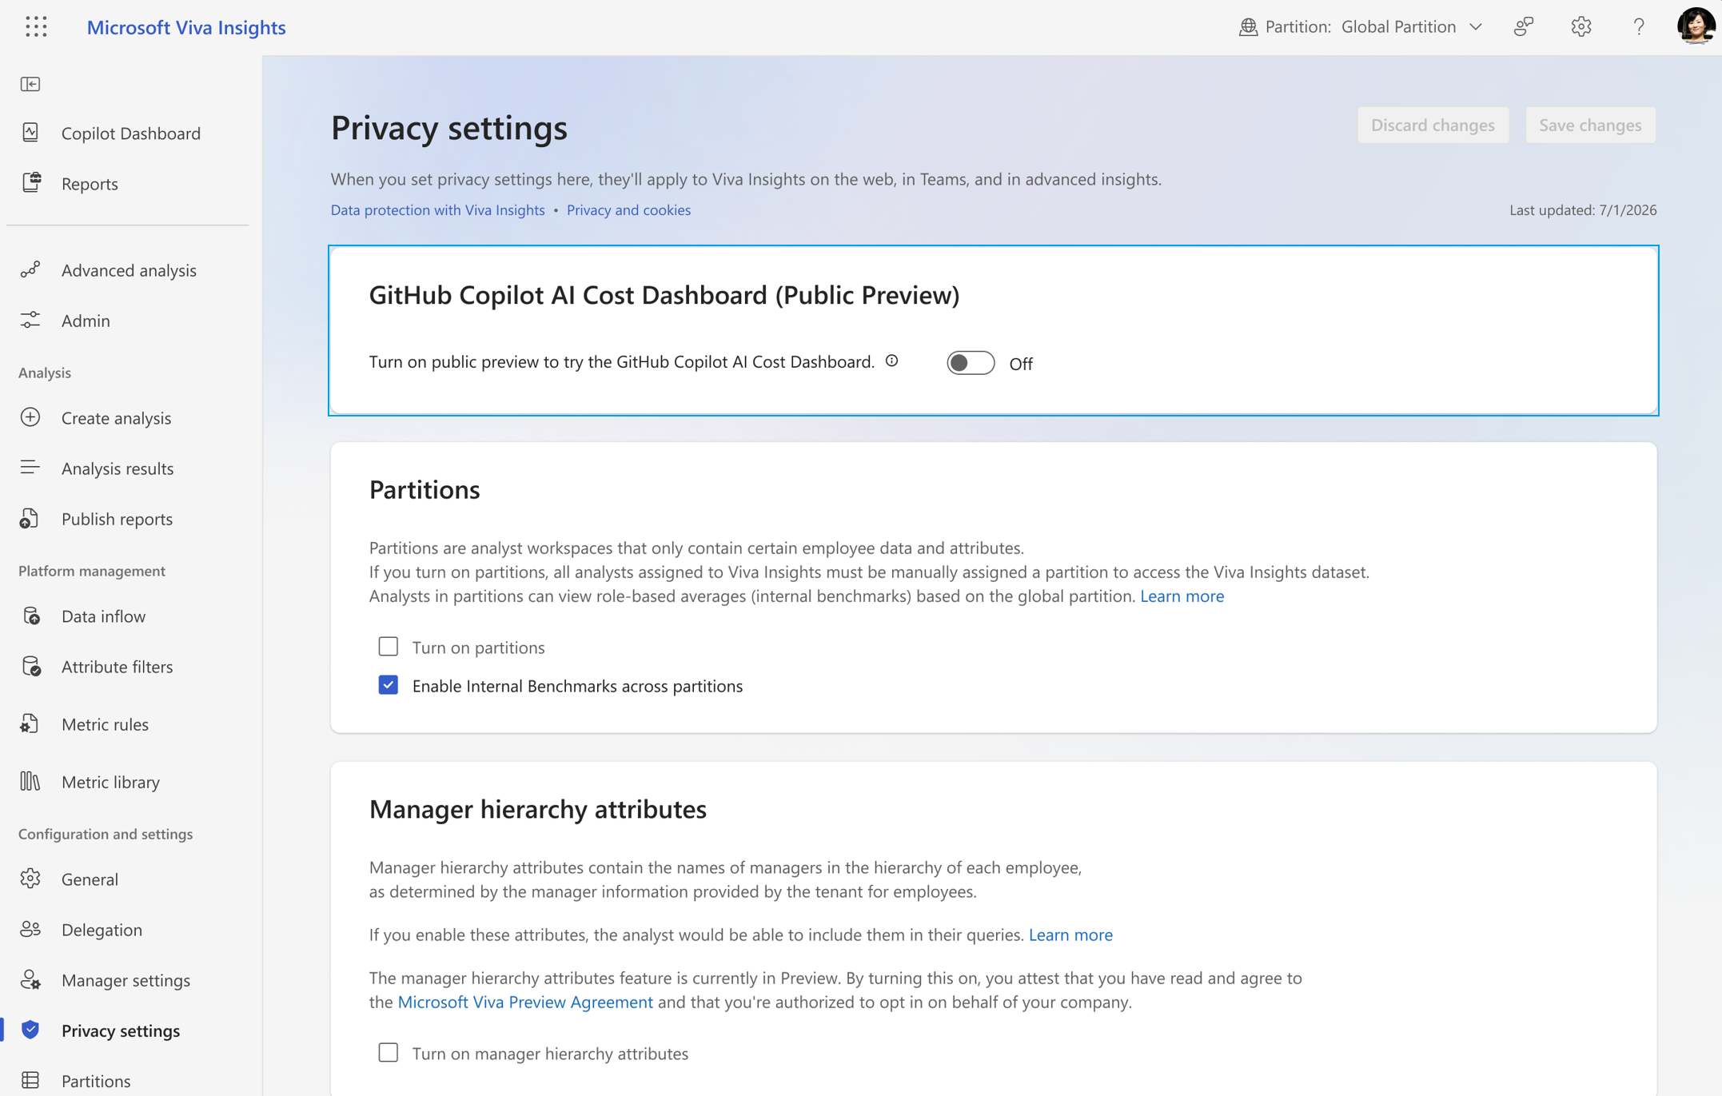The width and height of the screenshot is (1722, 1096).
Task: Click the Metric rules icon
Action: click(x=30, y=724)
